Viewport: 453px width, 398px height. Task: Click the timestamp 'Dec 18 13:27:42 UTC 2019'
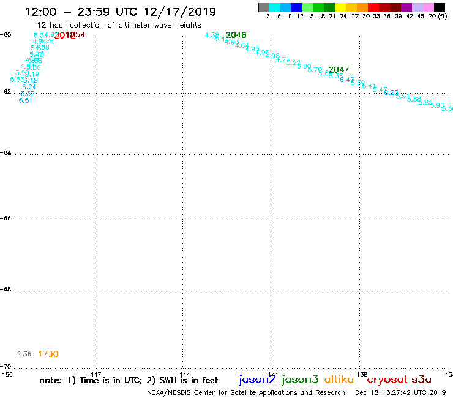pos(400,393)
